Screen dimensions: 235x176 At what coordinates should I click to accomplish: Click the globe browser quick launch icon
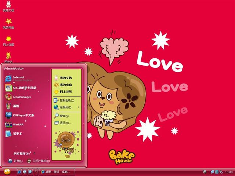tap(25, 172)
